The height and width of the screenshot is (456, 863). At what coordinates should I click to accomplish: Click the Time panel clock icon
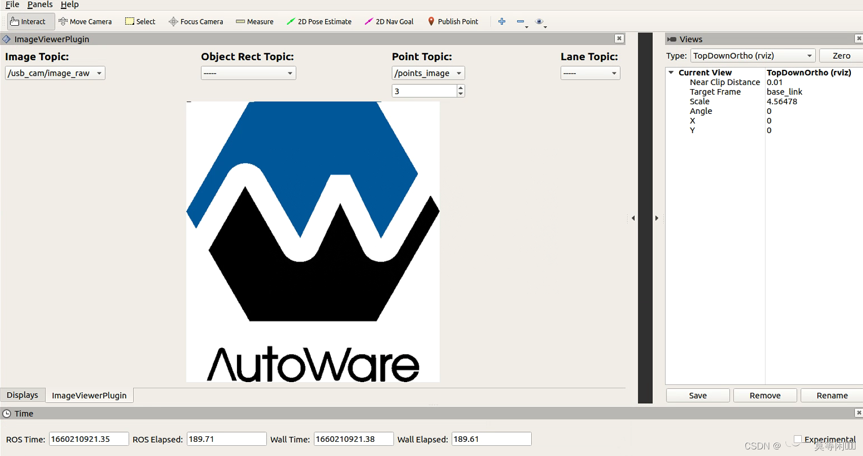coord(7,413)
